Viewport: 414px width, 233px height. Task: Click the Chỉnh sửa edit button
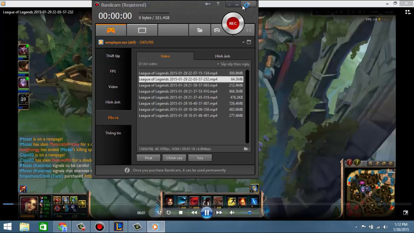click(x=174, y=158)
